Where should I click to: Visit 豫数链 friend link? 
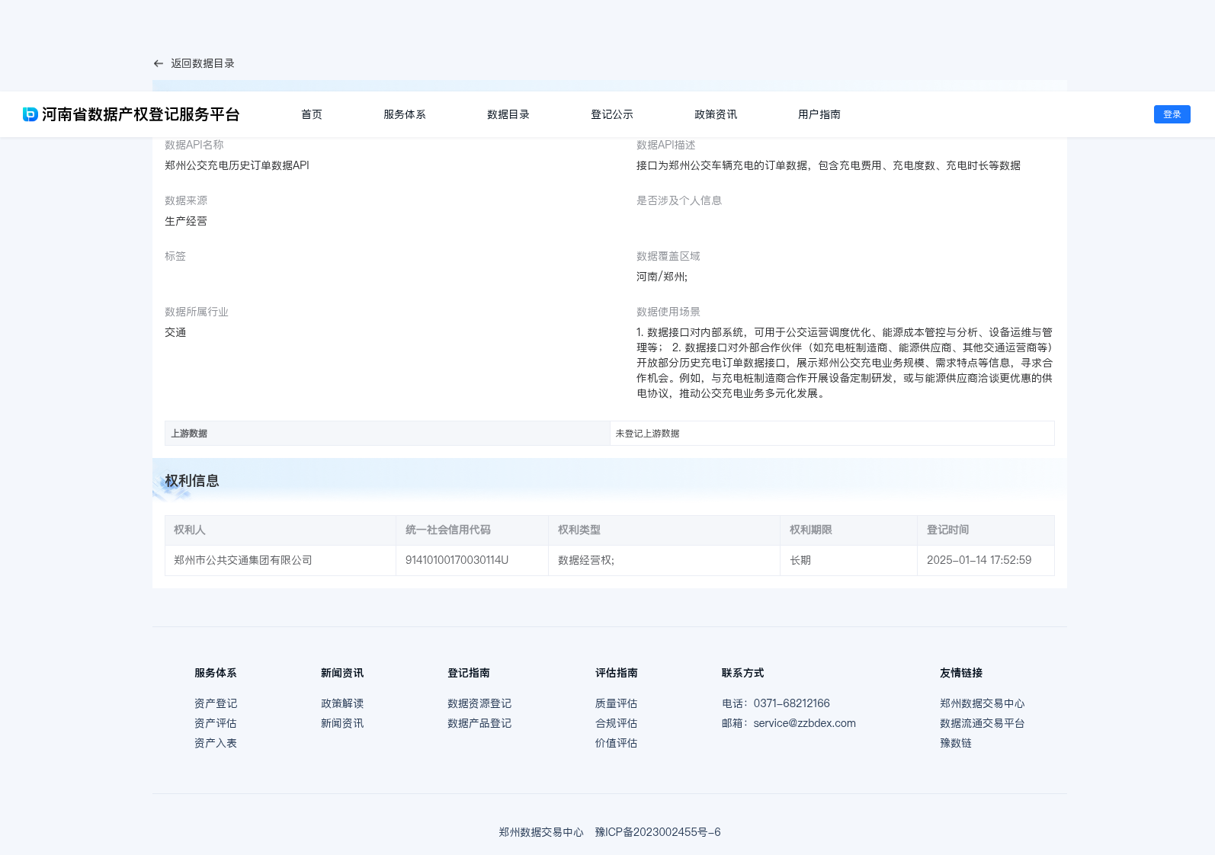coord(956,743)
